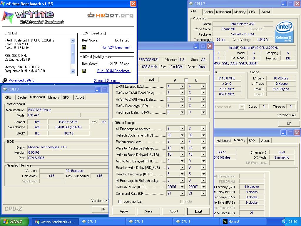
Task: Click the CPU List scrollbar down arrow
Action: (73, 71)
